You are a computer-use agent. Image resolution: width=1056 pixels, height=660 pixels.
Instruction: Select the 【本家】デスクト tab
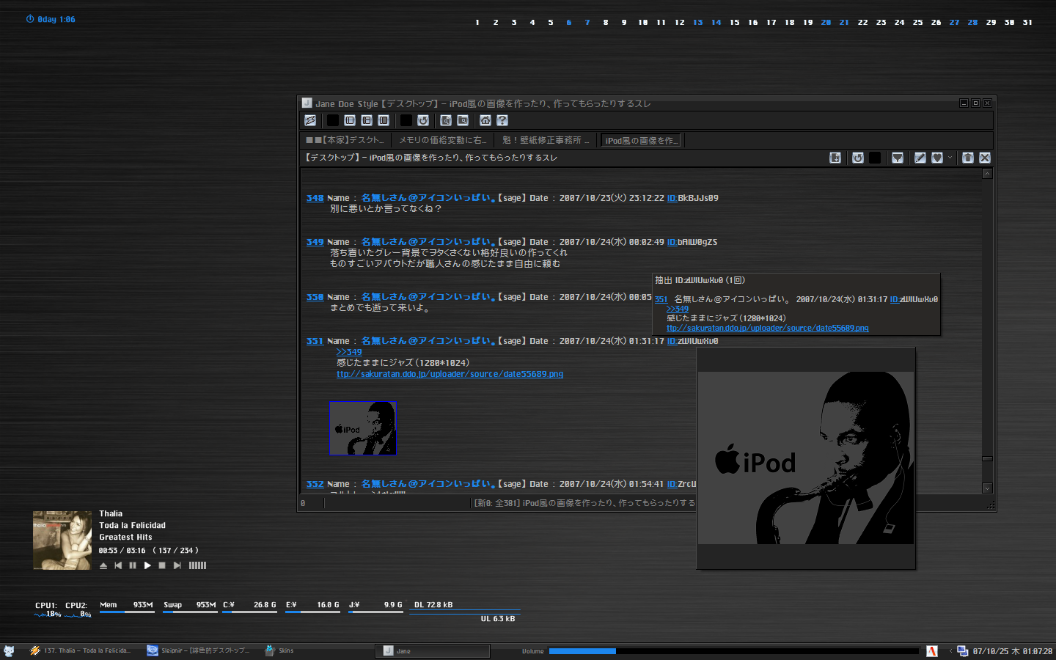(345, 140)
